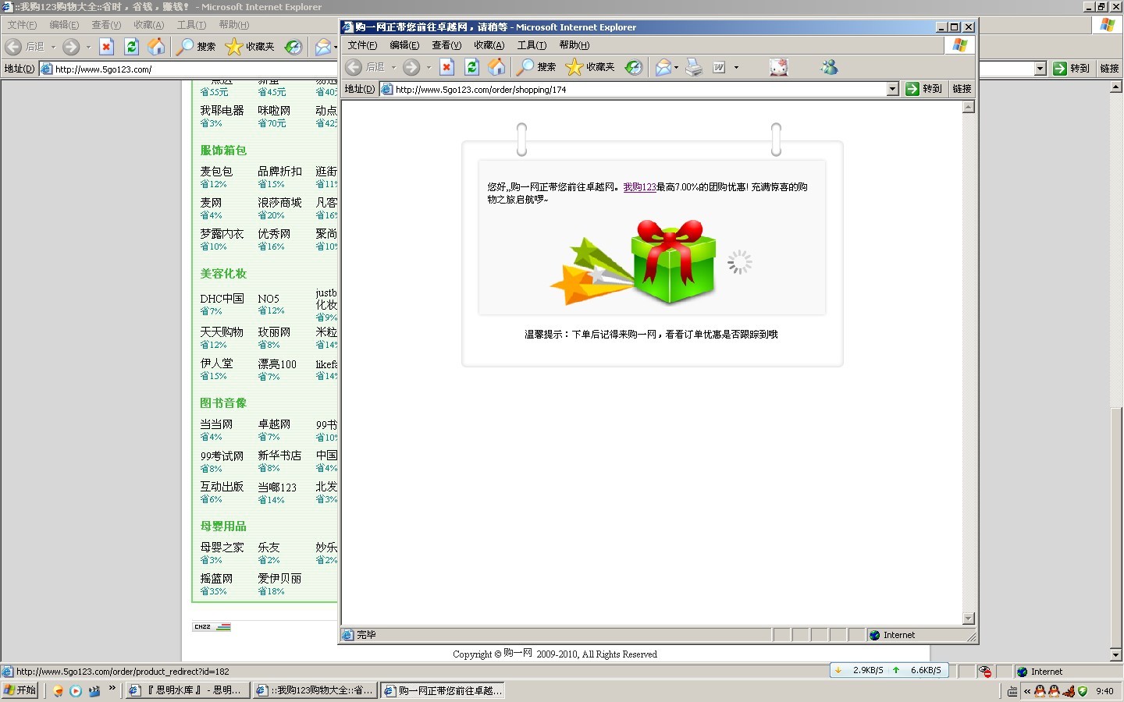Open 编辑(E) menu in the front window
The image size is (1124, 702).
(x=404, y=45)
